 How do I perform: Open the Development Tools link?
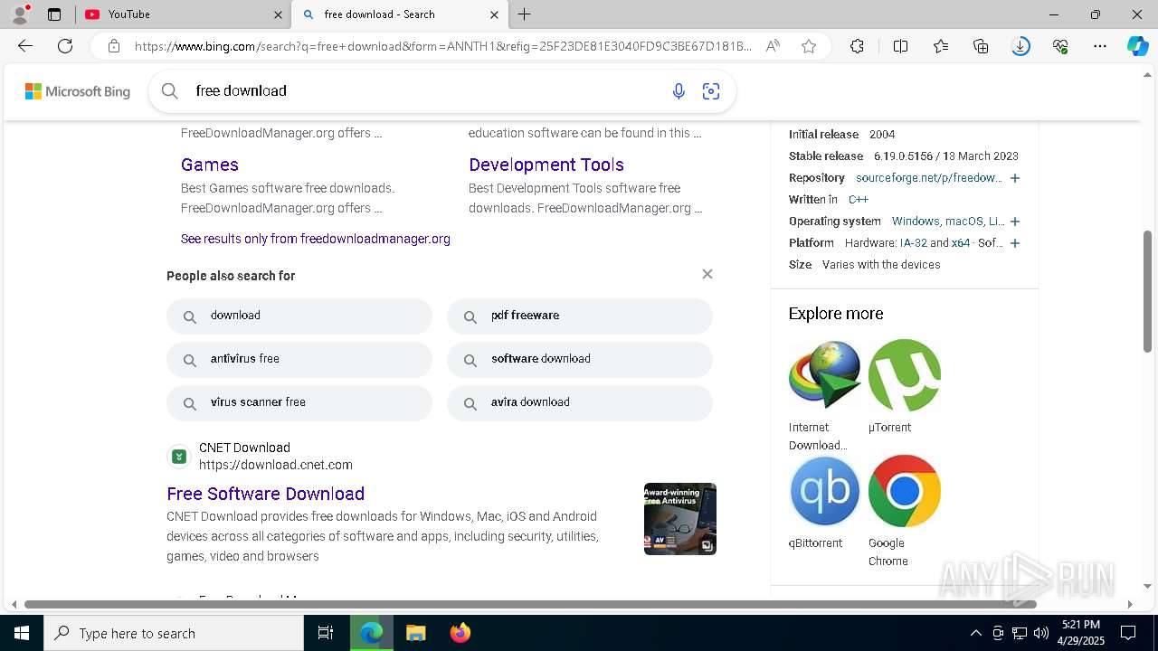[x=546, y=165]
